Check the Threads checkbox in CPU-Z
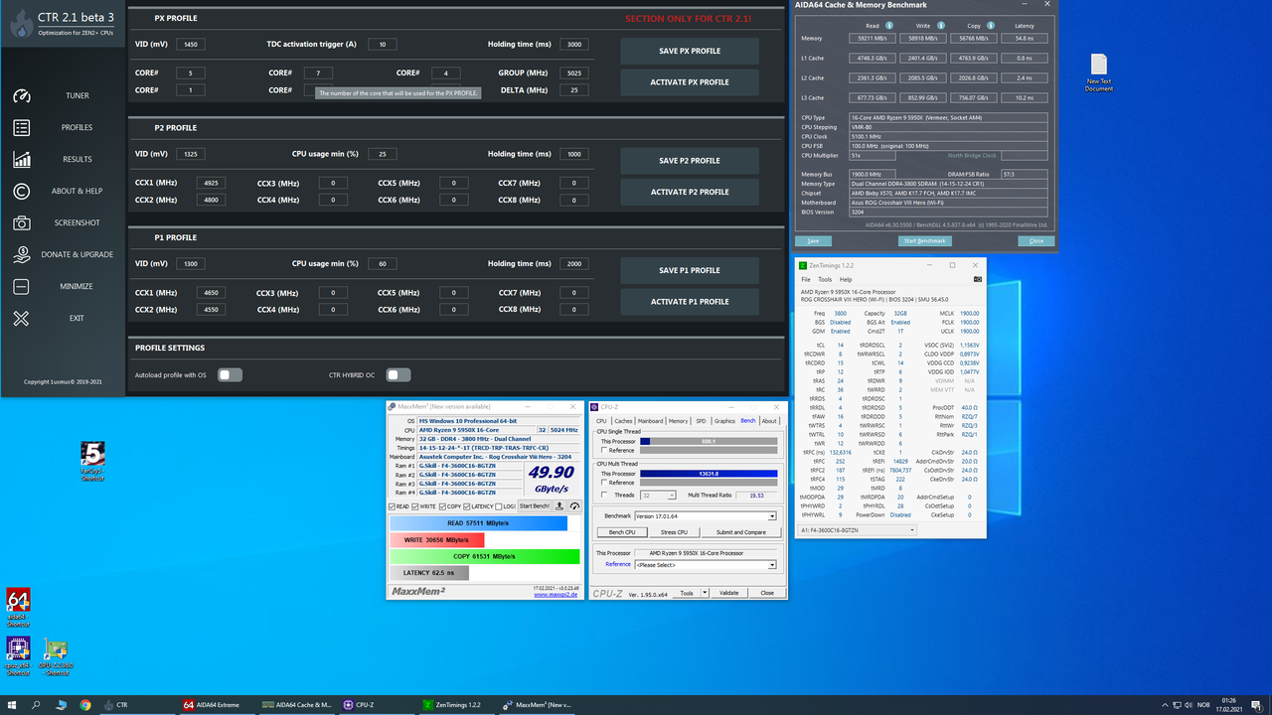This screenshot has width=1272, height=715. [x=604, y=495]
